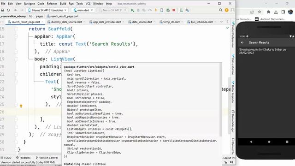
Task: Open the VCS menu
Action: 88,4
